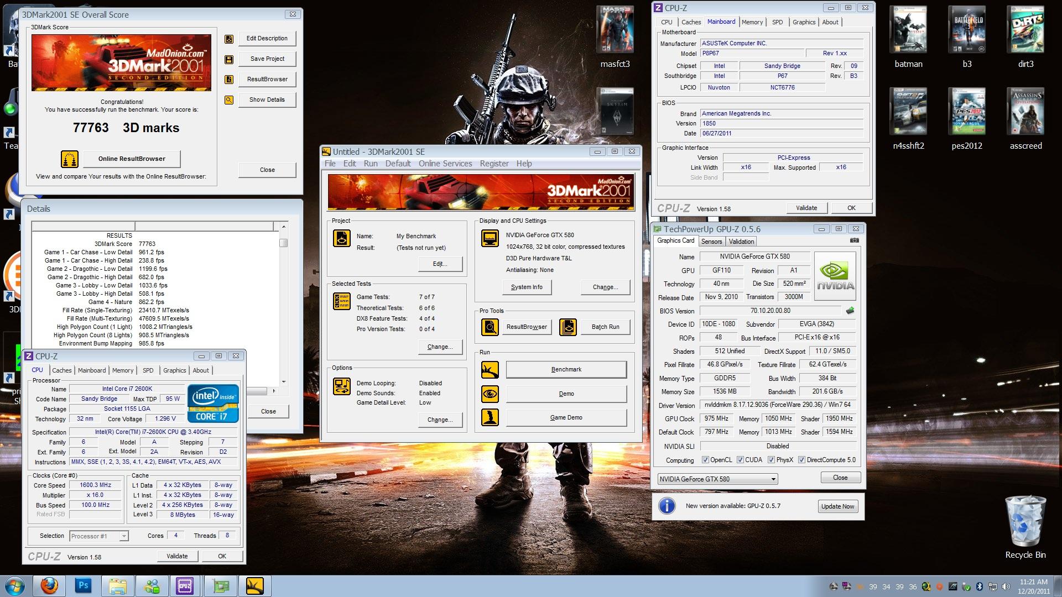Click the Batch Run button
This screenshot has height=597, width=1062.
coord(605,327)
